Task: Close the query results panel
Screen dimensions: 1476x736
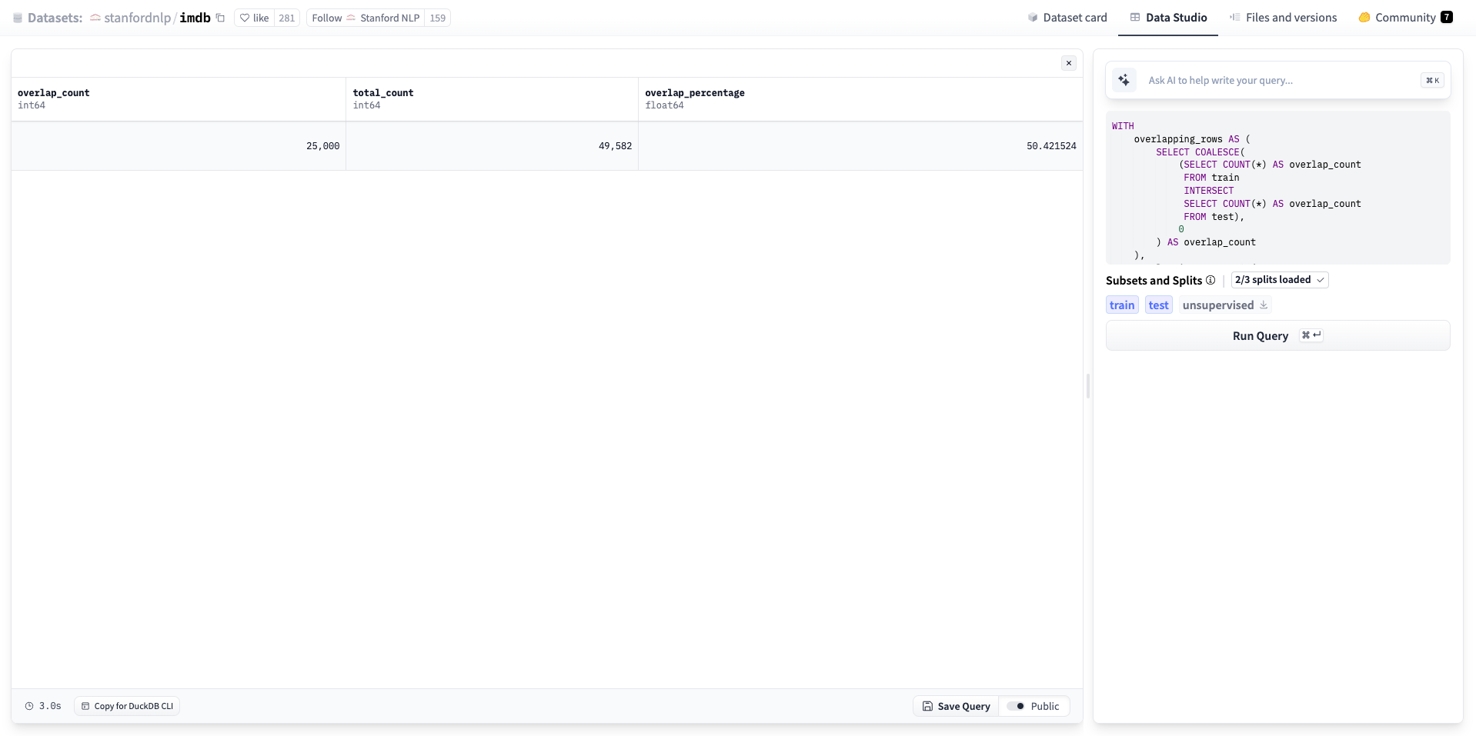Action: point(1068,63)
